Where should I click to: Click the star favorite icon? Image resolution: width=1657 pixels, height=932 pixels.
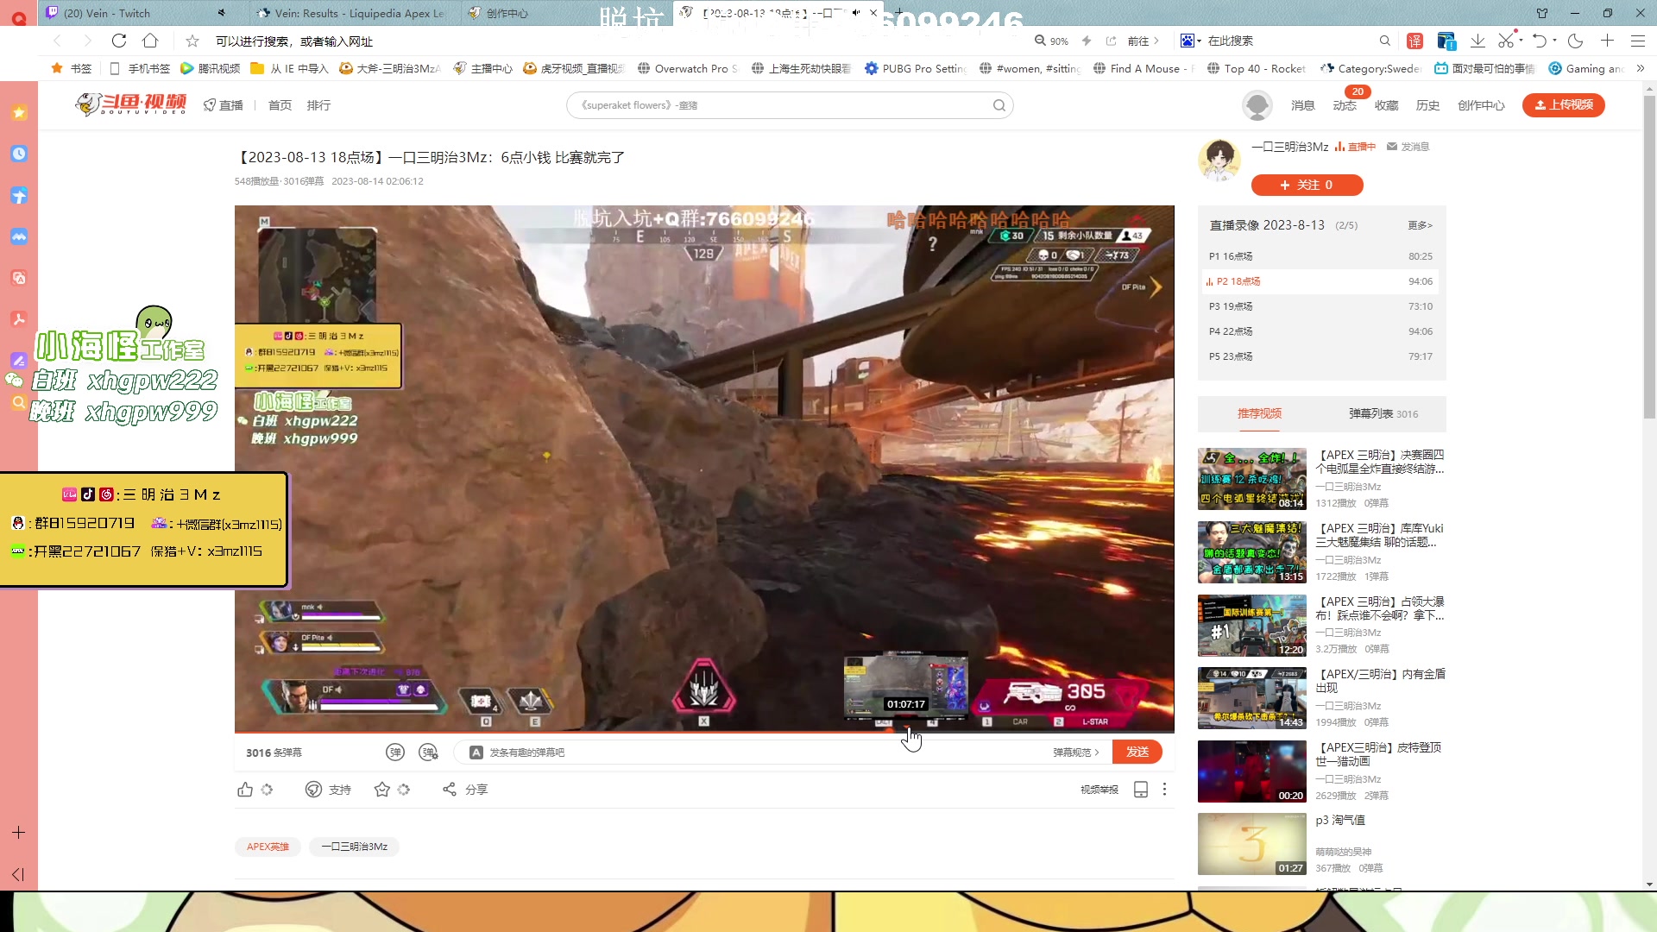pyautogui.click(x=381, y=790)
